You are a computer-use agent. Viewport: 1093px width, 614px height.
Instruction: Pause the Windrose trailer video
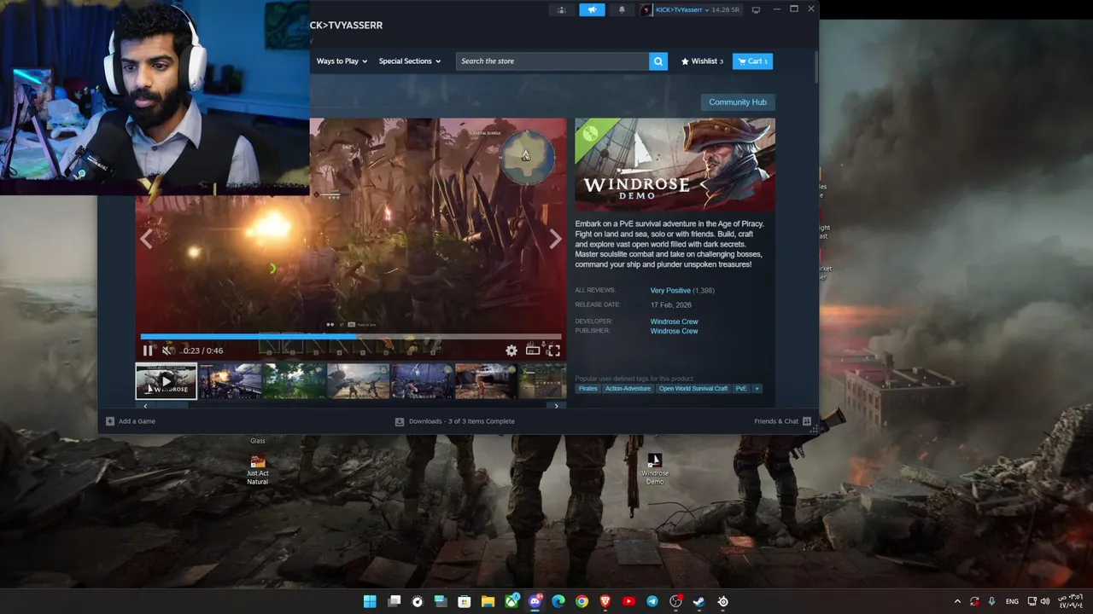pos(148,350)
